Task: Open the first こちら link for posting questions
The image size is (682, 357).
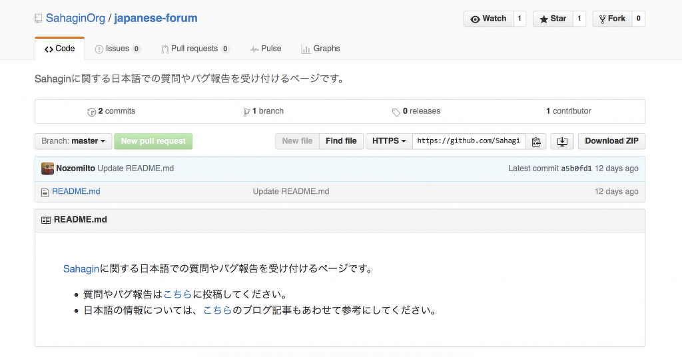Action: tap(177, 294)
